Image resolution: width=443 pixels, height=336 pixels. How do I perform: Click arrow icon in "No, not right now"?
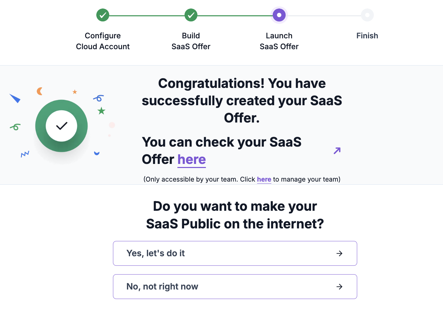point(340,287)
